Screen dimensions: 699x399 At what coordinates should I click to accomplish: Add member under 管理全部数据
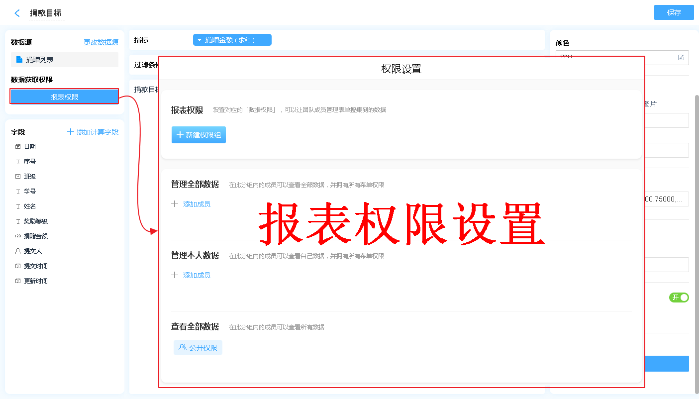pyautogui.click(x=196, y=204)
